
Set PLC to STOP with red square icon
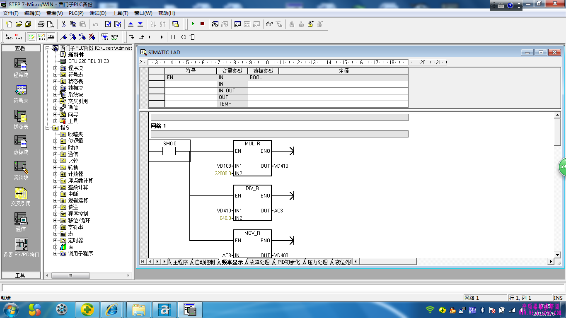tap(202, 24)
